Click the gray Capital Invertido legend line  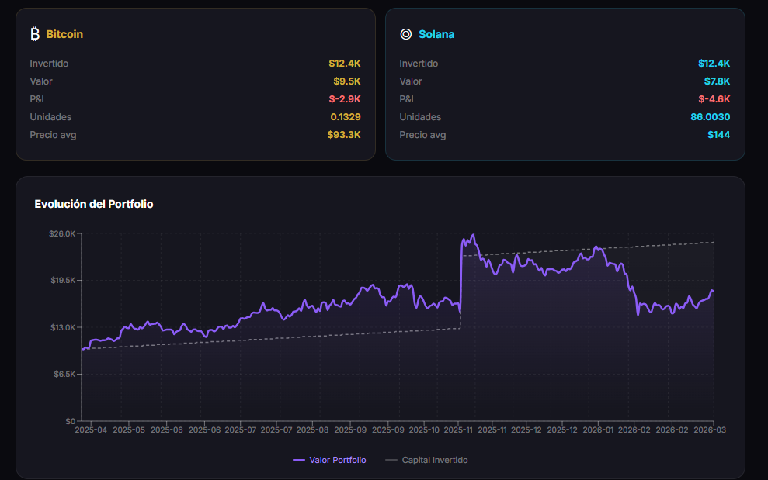click(391, 460)
